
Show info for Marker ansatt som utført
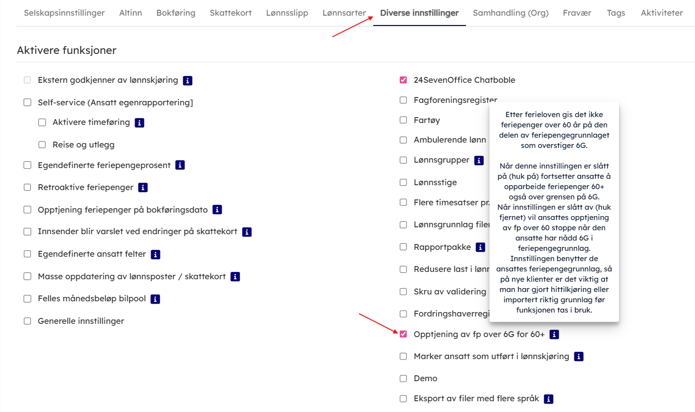pos(579,357)
